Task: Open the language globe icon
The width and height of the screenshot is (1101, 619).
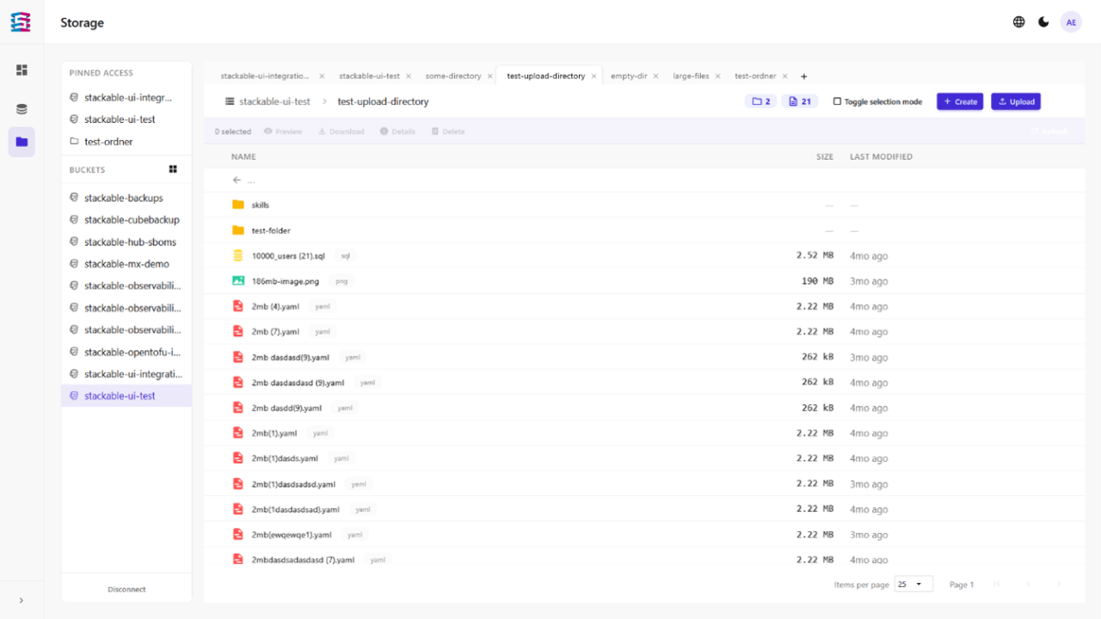Action: pos(1019,22)
